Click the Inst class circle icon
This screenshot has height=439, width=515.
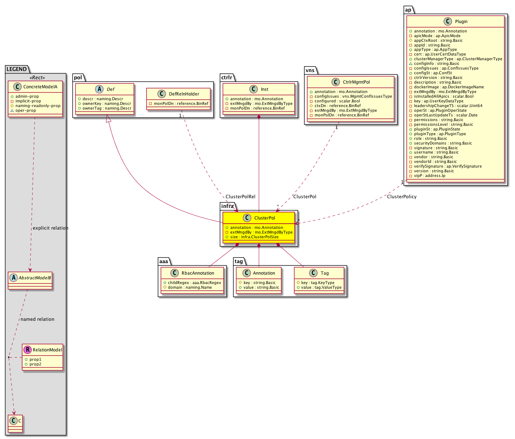(253, 89)
